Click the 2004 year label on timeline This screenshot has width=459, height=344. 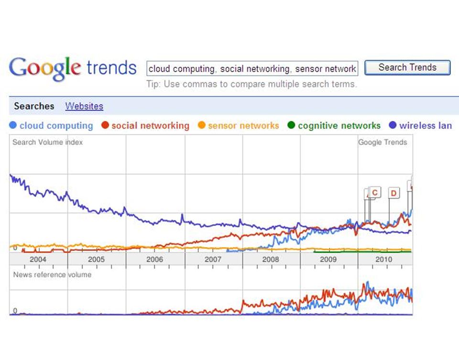(x=38, y=259)
